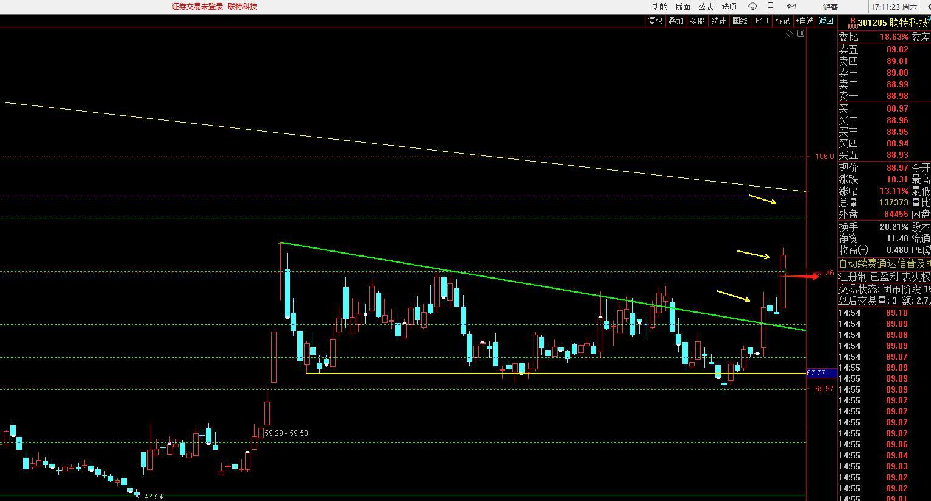
Task: Click the 涨跌 value 10.31
Action: point(897,179)
